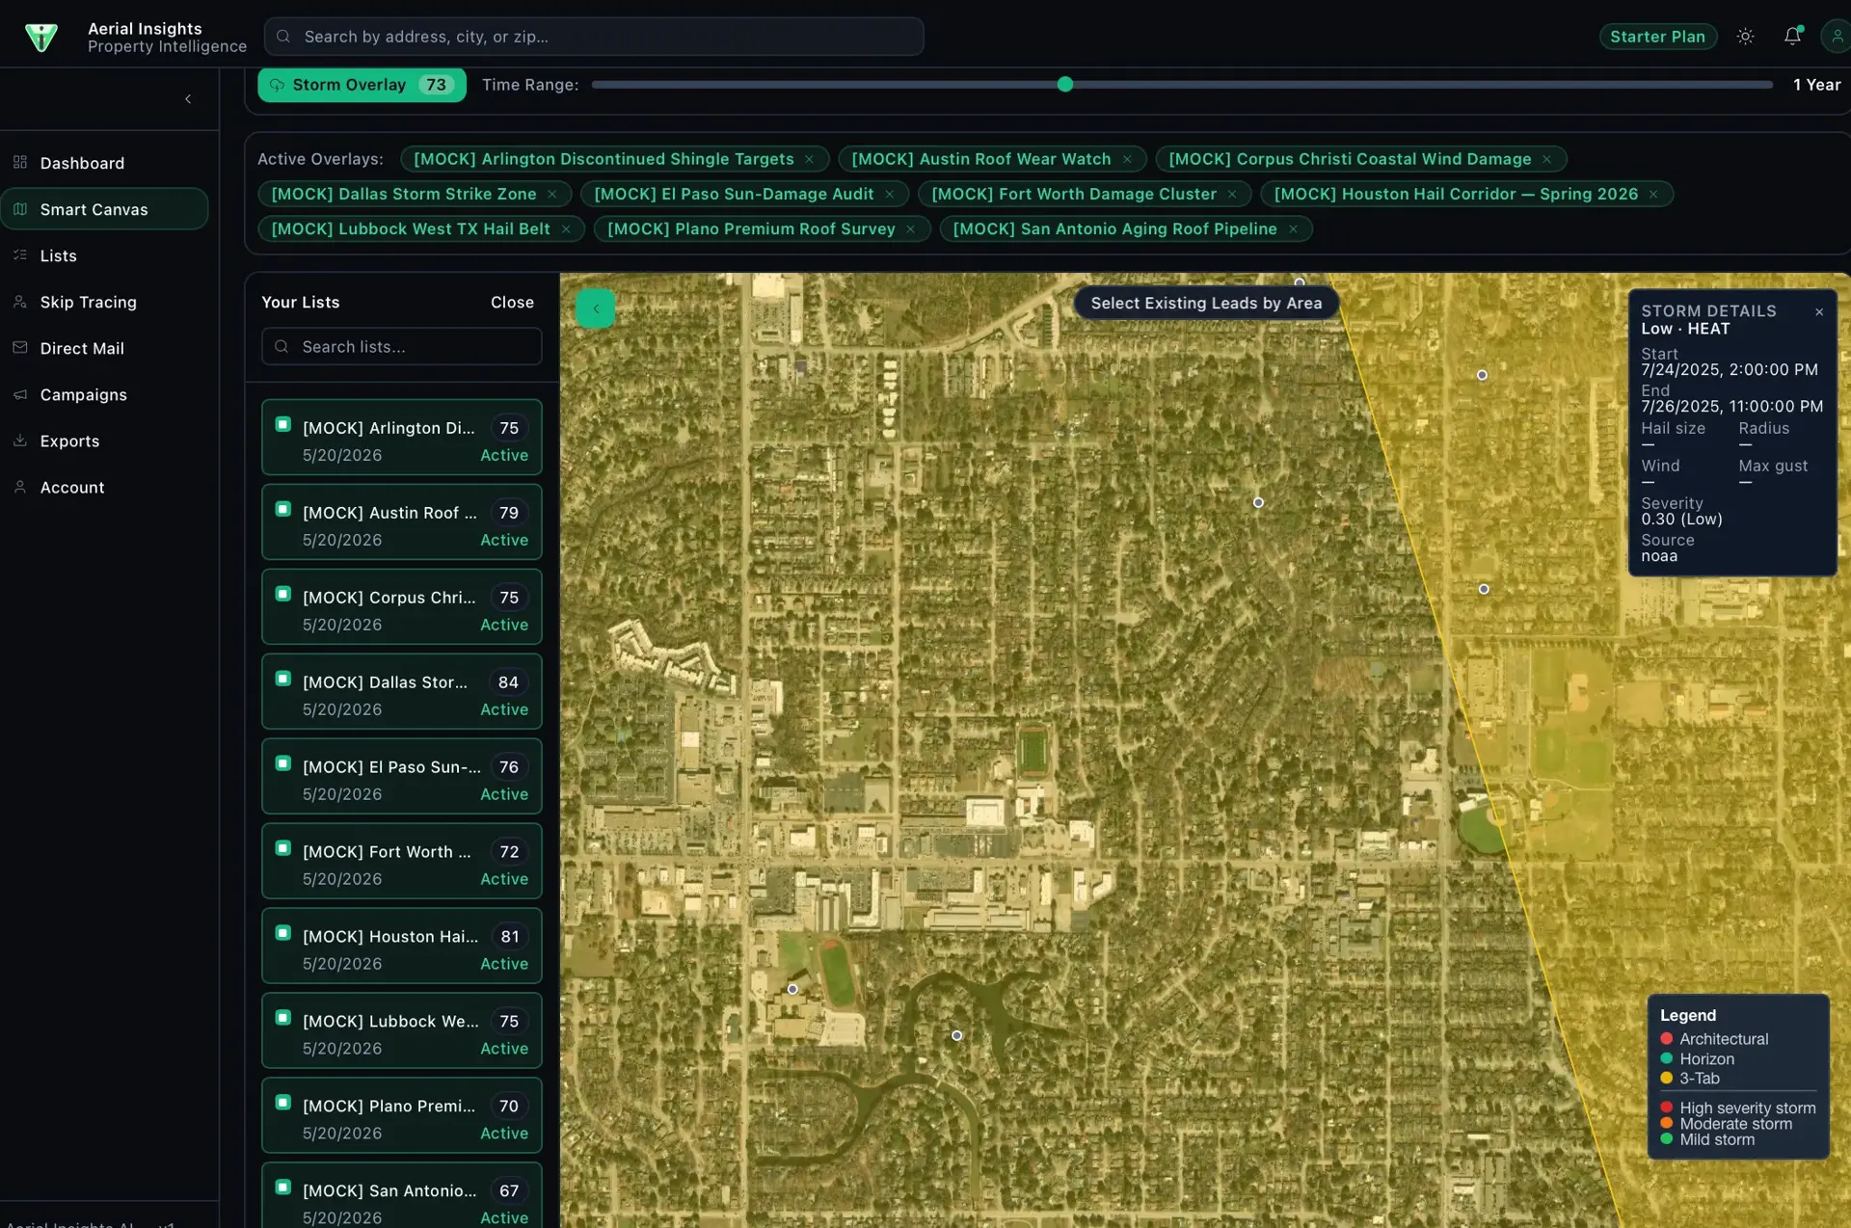Close the Storm Details panel
Image resolution: width=1851 pixels, height=1228 pixels.
(1819, 311)
